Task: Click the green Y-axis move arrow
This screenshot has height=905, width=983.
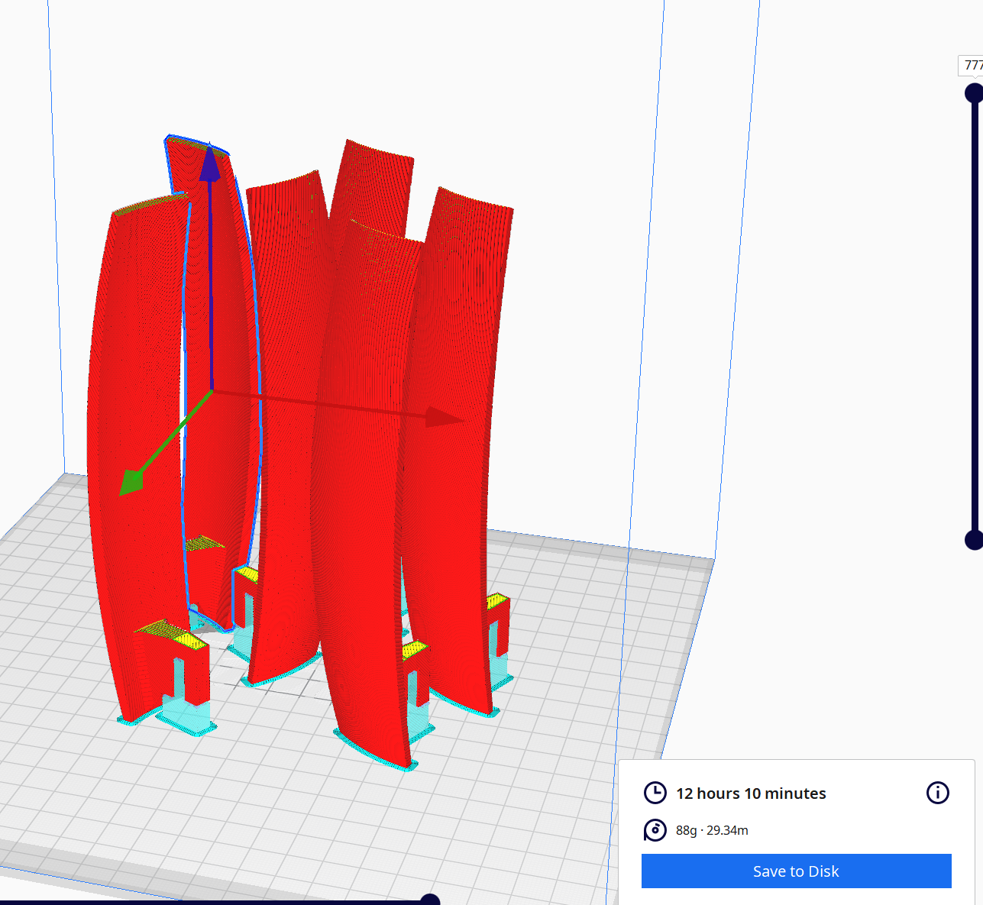Action: tap(132, 483)
